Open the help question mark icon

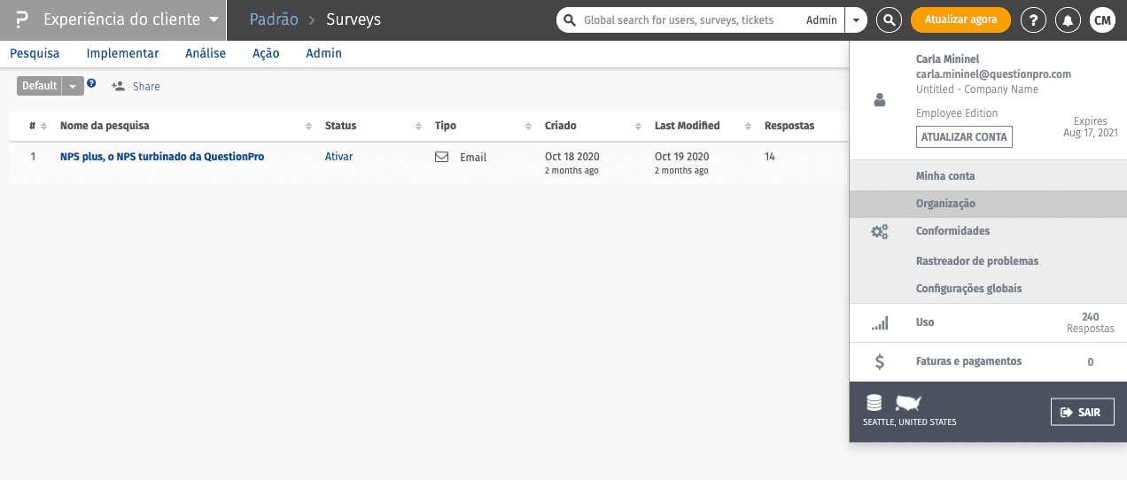(x=1033, y=19)
